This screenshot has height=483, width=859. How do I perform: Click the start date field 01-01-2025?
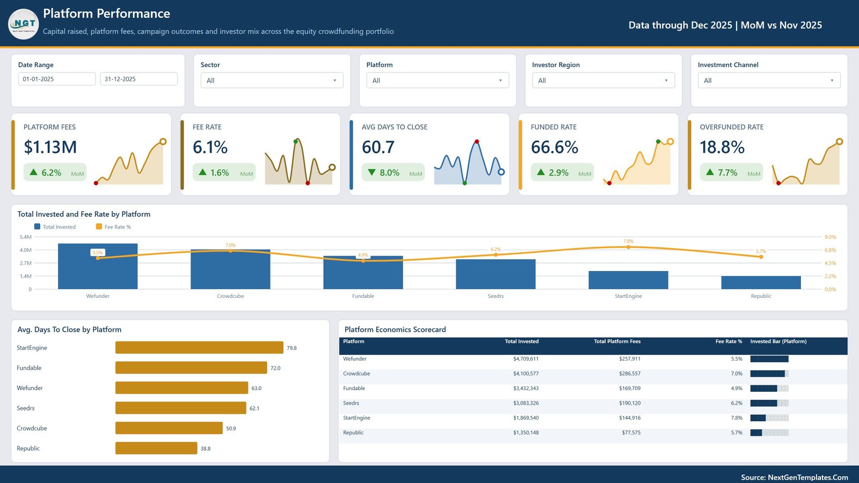pyautogui.click(x=57, y=79)
